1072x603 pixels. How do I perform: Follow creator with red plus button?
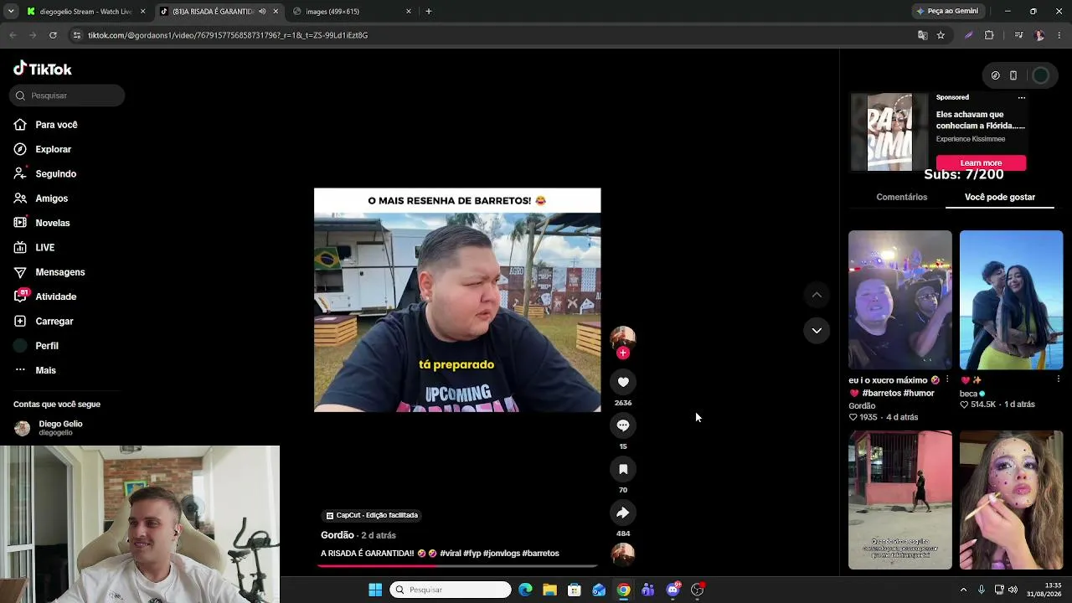[x=622, y=353]
